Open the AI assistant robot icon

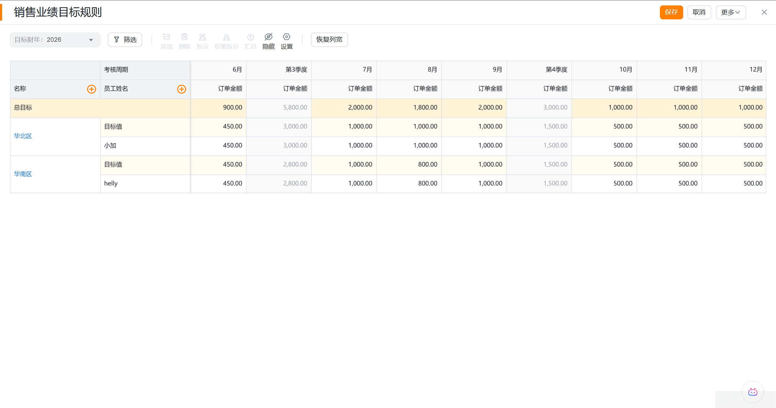click(752, 392)
